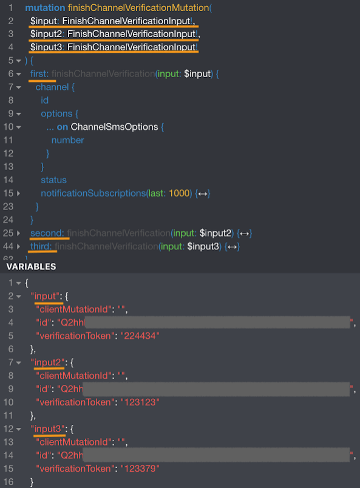Click the 'number' field

(x=67, y=140)
